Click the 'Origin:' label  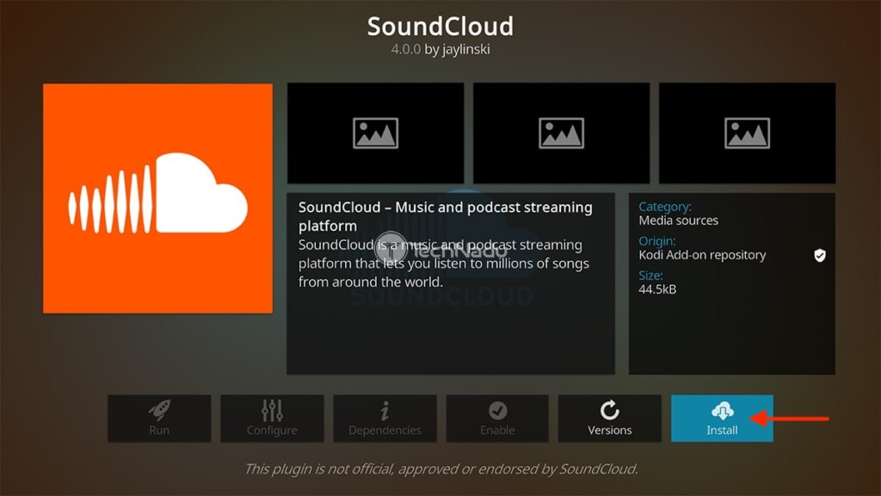[x=657, y=241]
